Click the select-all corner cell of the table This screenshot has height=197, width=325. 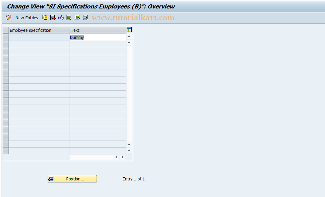click(6, 30)
